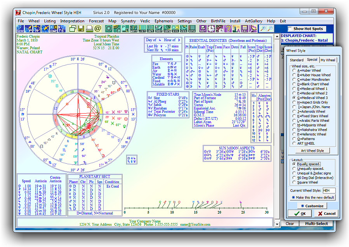Click the SET settings toolbar icon
The width and height of the screenshot is (349, 247).
[x=203, y=29]
